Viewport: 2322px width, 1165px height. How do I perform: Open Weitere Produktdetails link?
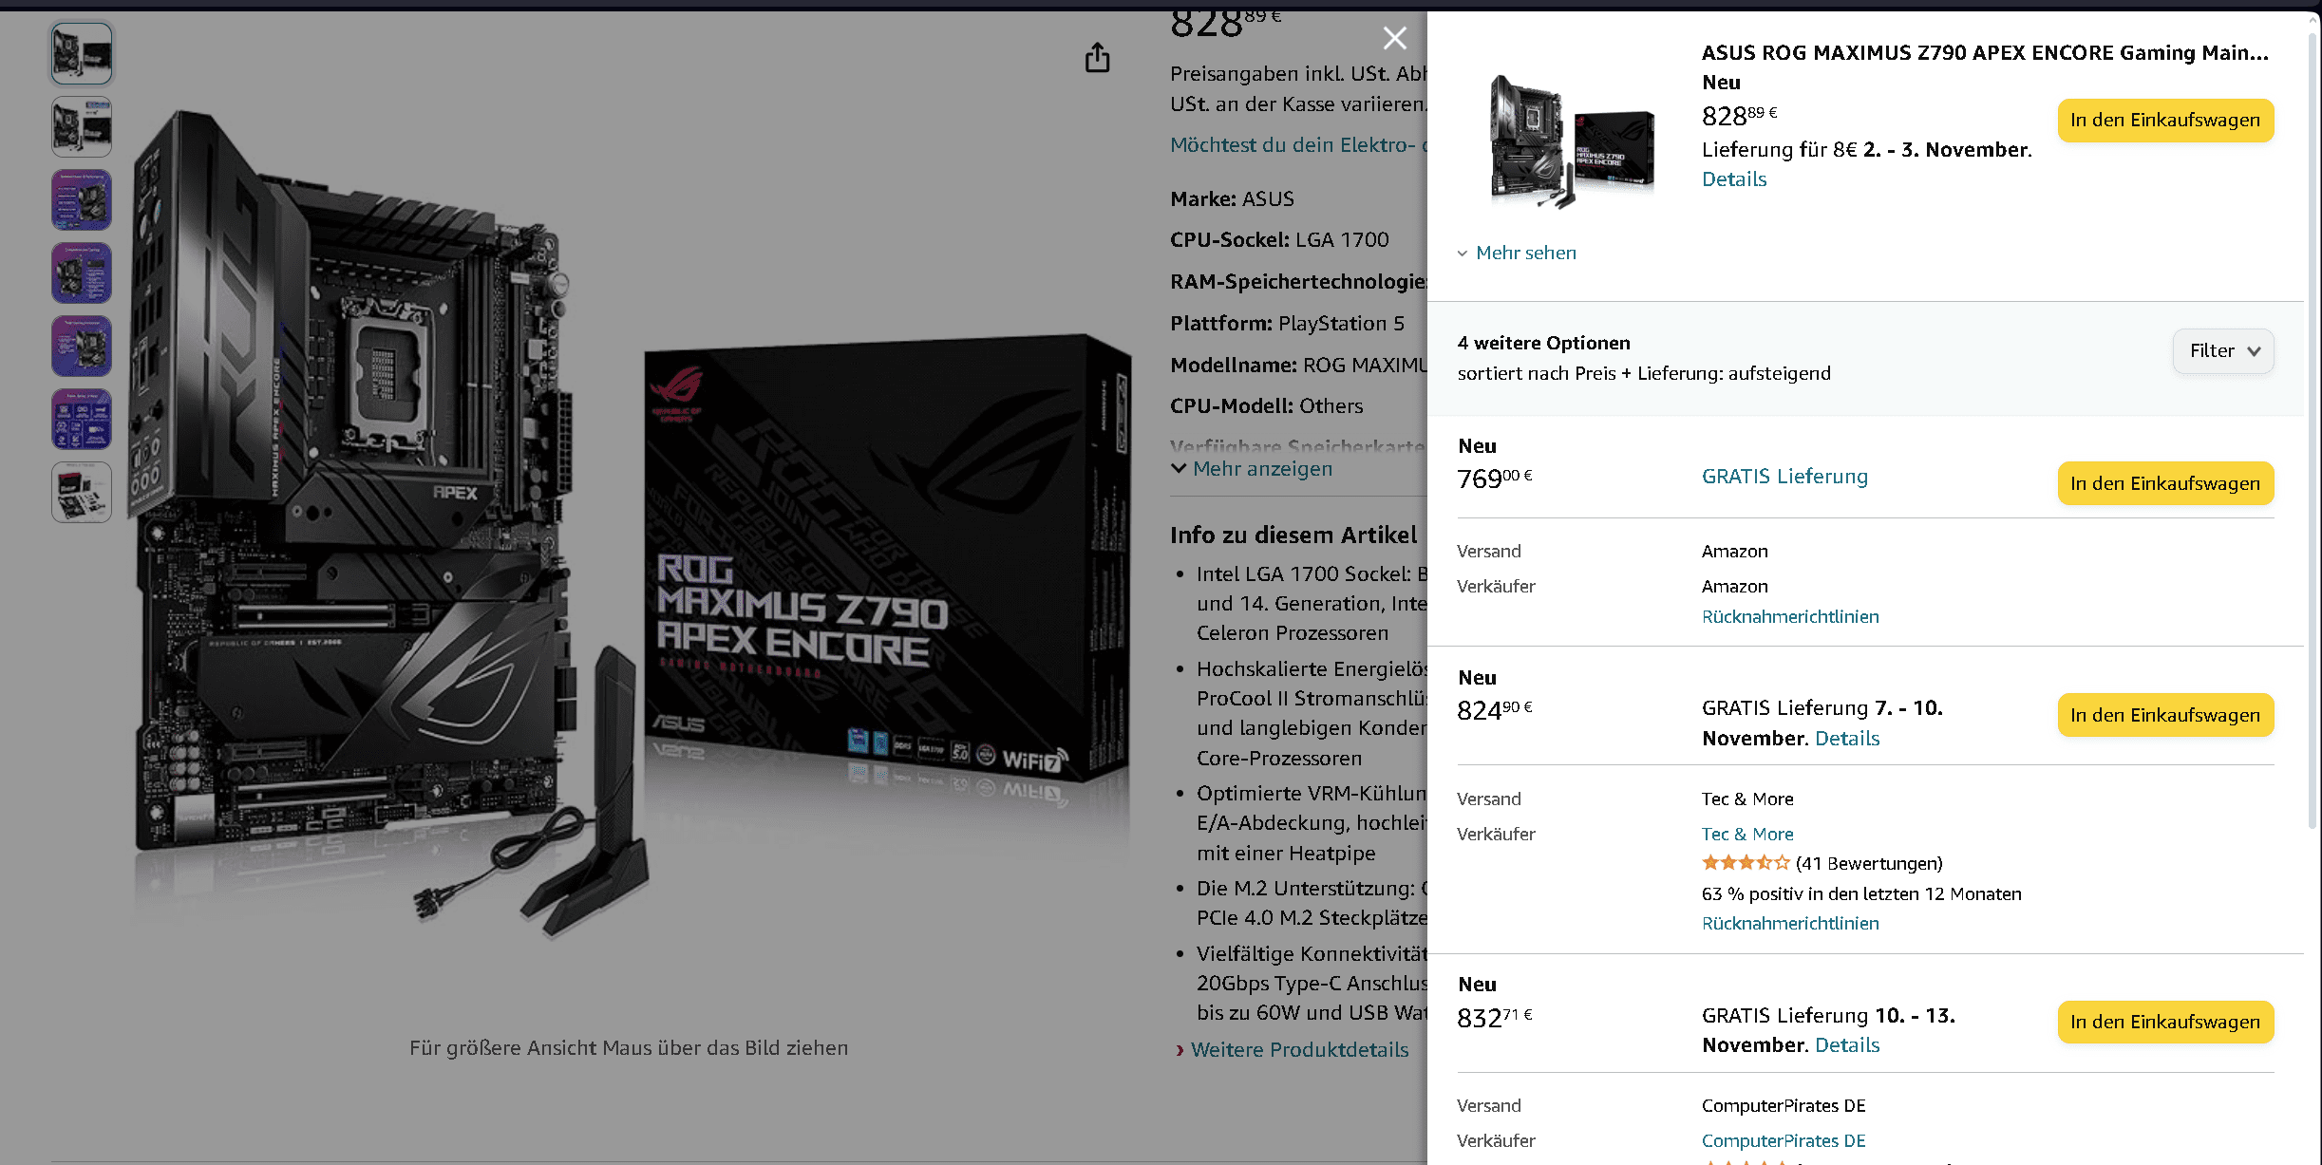pyautogui.click(x=1299, y=1050)
